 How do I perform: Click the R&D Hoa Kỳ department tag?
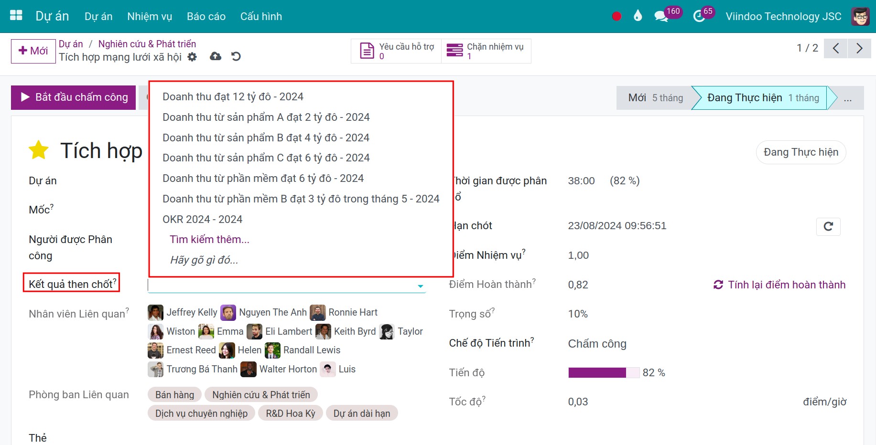coord(291,413)
